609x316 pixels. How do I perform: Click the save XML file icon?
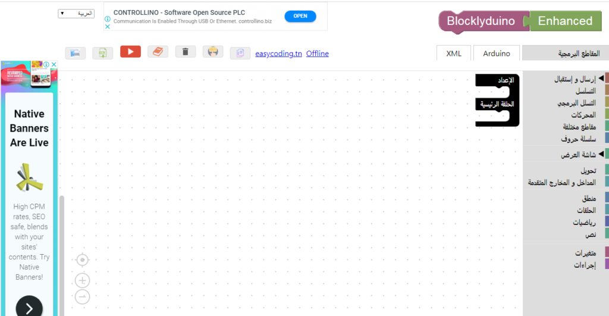(x=102, y=52)
